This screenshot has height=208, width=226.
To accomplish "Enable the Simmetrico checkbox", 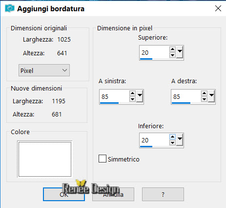I will [103, 159].
